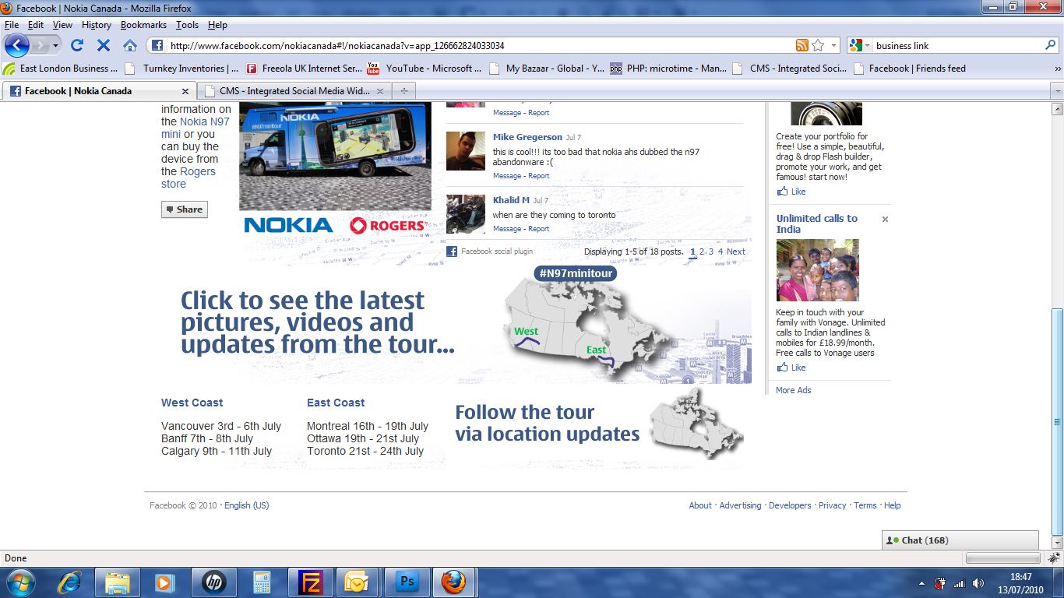The width and height of the screenshot is (1064, 598).
Task: Click the vertical scrollbar thumb
Action: [1057, 420]
